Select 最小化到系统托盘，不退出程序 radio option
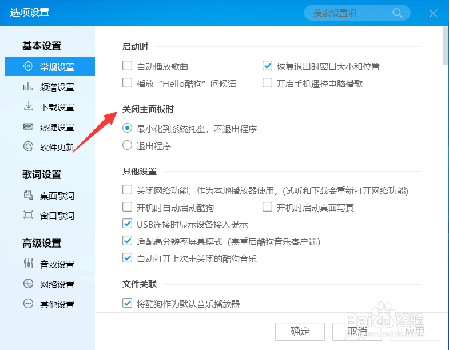 pos(127,128)
